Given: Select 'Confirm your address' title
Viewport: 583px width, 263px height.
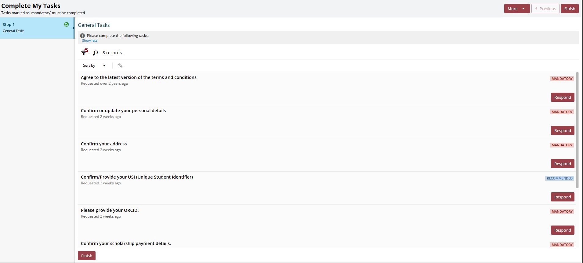Looking at the screenshot, I should tap(104, 144).
